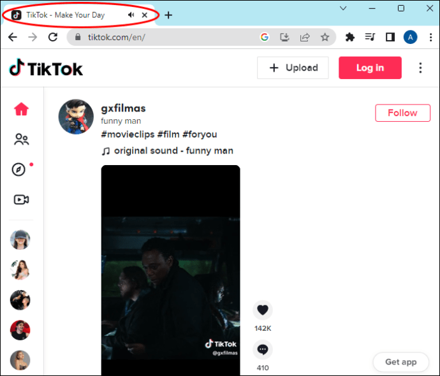Open the LIVE video camera icon
440x376 pixels.
pos(21,200)
